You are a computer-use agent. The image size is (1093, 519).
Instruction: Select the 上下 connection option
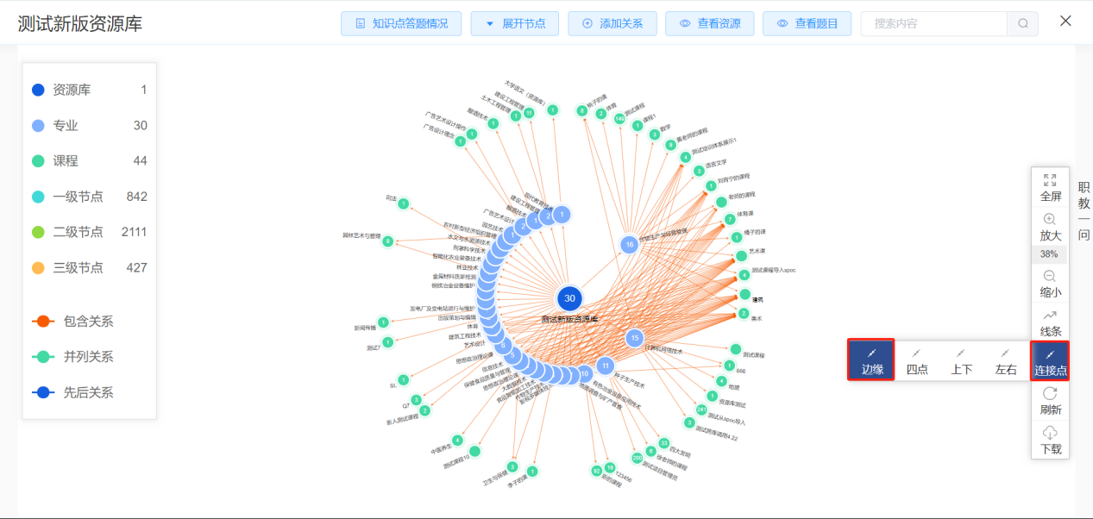(x=962, y=361)
